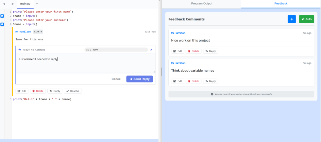
Task: Cancel the reply being written
Action: tap(116, 79)
